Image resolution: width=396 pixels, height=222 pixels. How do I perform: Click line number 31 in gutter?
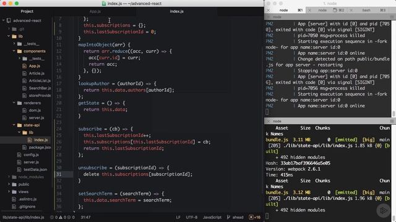point(59,174)
